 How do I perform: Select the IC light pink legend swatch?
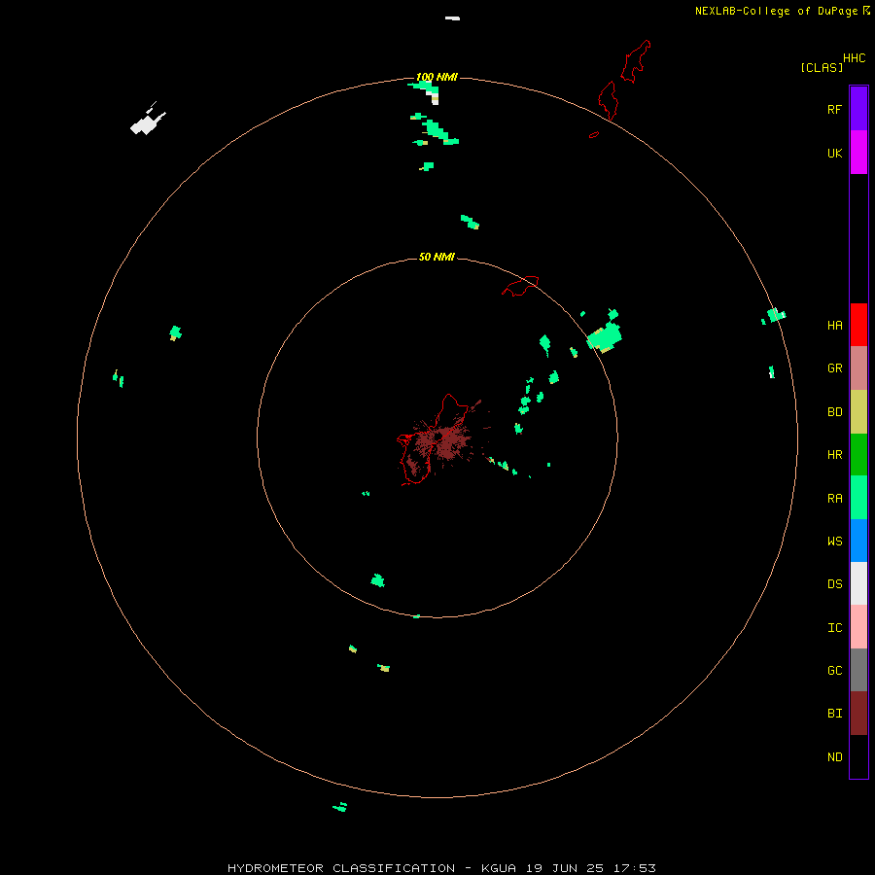click(x=858, y=627)
